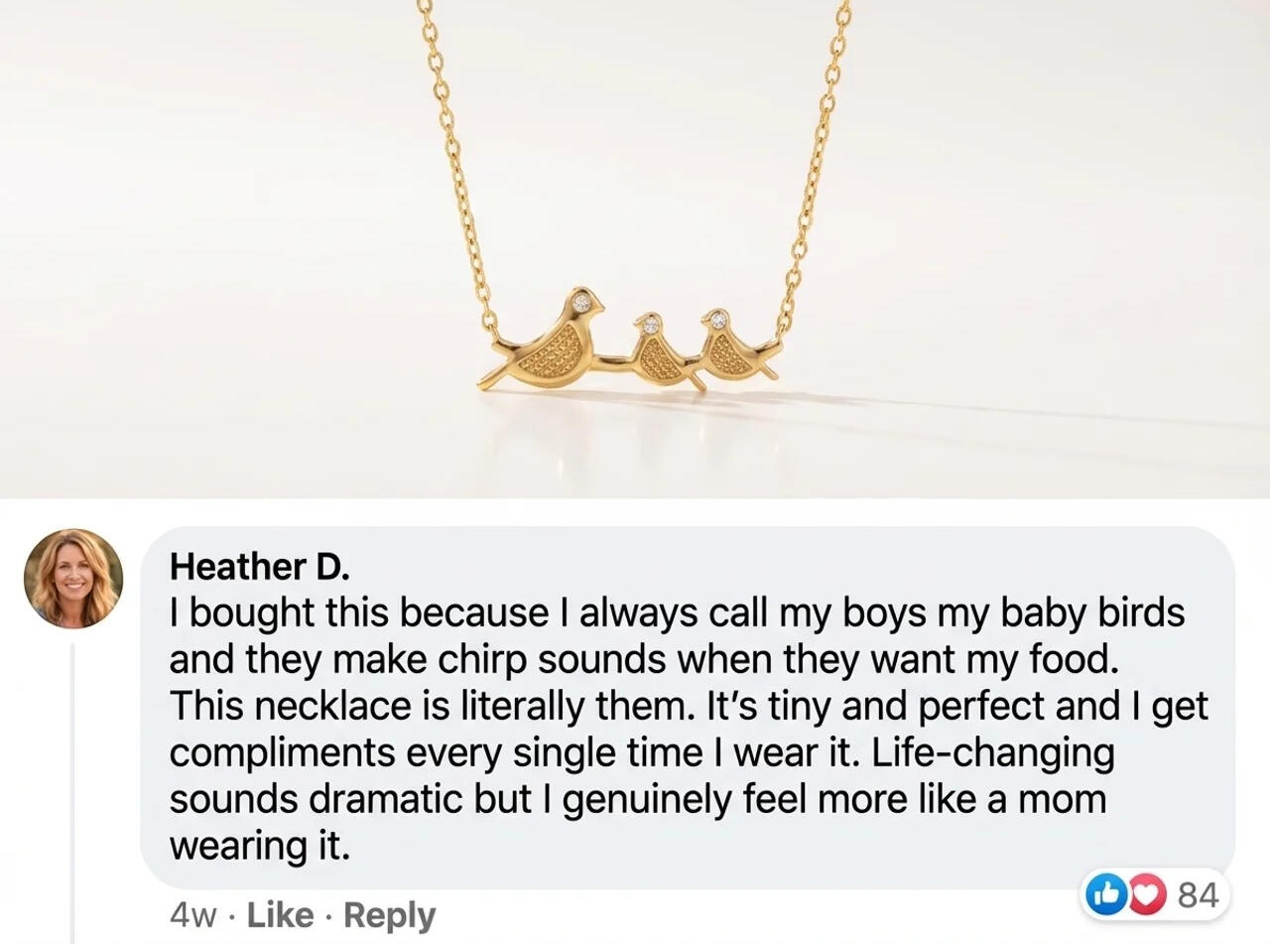Reply to Heather D.'s comment
Image resolution: width=1270 pixels, height=944 pixels.
point(389,915)
